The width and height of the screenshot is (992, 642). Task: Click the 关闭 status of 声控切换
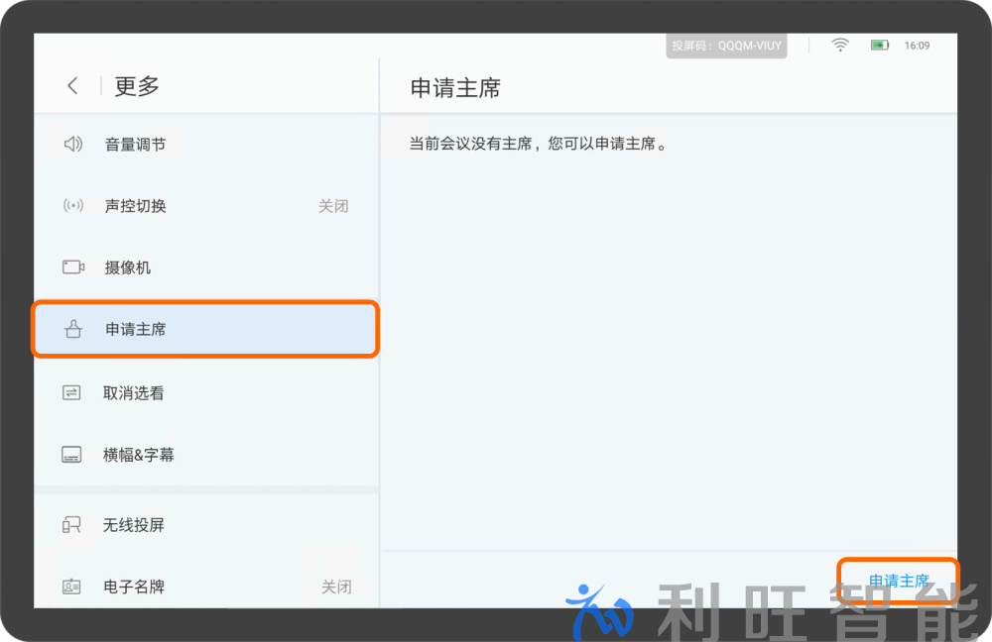pos(333,206)
